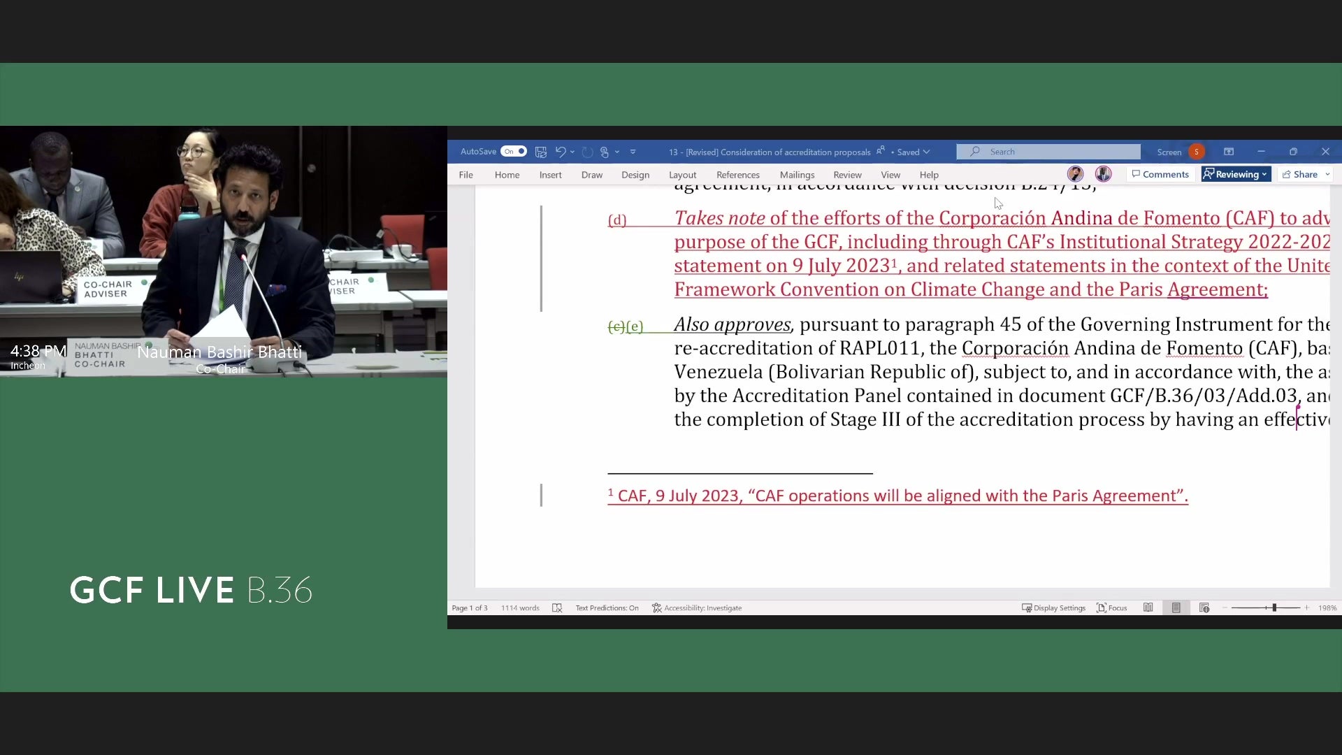Enable Focus mode from the status bar

click(x=1112, y=608)
